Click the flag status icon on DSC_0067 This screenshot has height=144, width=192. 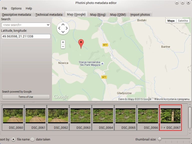tap(162, 128)
